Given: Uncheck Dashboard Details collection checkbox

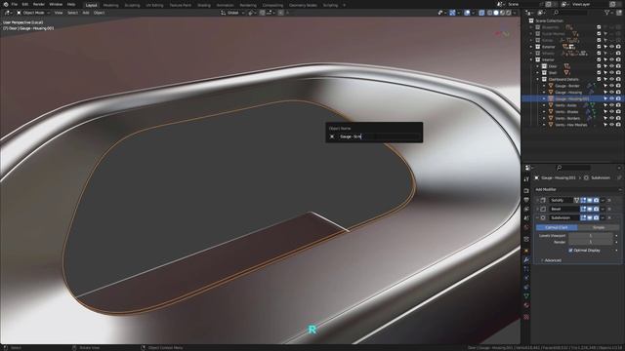Looking at the screenshot, I should (x=599, y=79).
